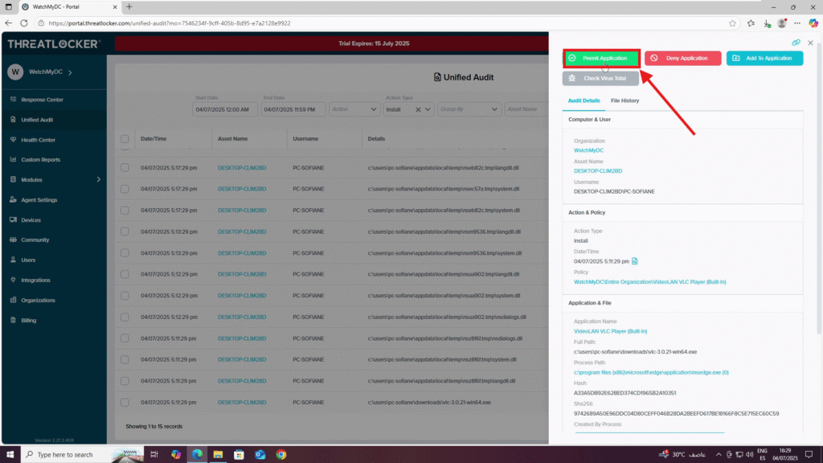Screen dimensions: 823x463
Task: Select WatchMyDC - Portal browser tab
Action: [x=69, y=6]
